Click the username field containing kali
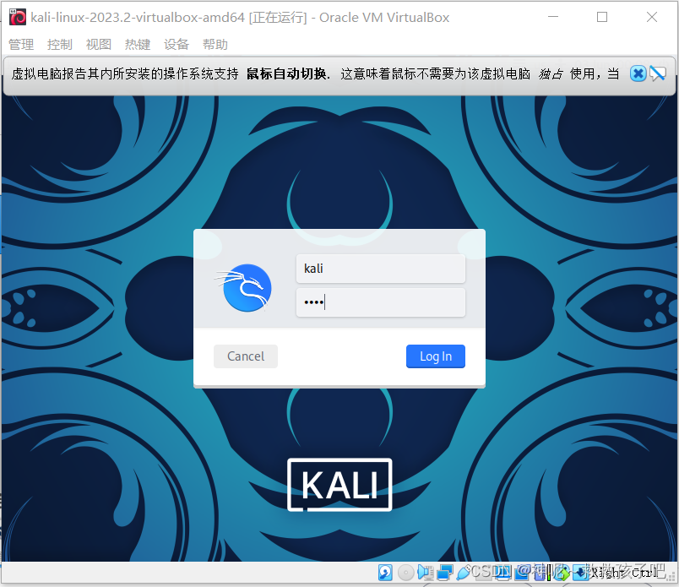The image size is (679, 587). pyautogui.click(x=381, y=269)
